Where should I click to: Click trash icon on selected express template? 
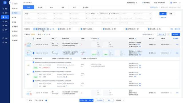point(53,29)
